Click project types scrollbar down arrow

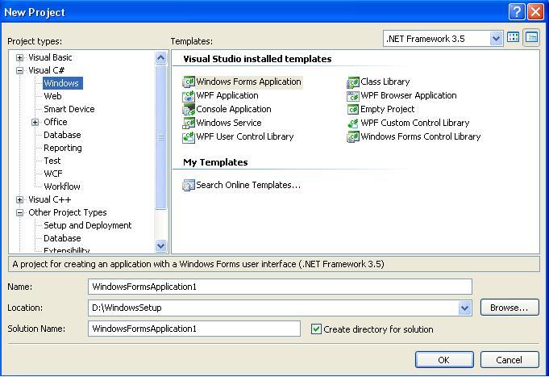pyautogui.click(x=160, y=246)
